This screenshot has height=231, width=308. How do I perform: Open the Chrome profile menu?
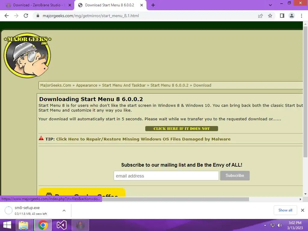292,16
